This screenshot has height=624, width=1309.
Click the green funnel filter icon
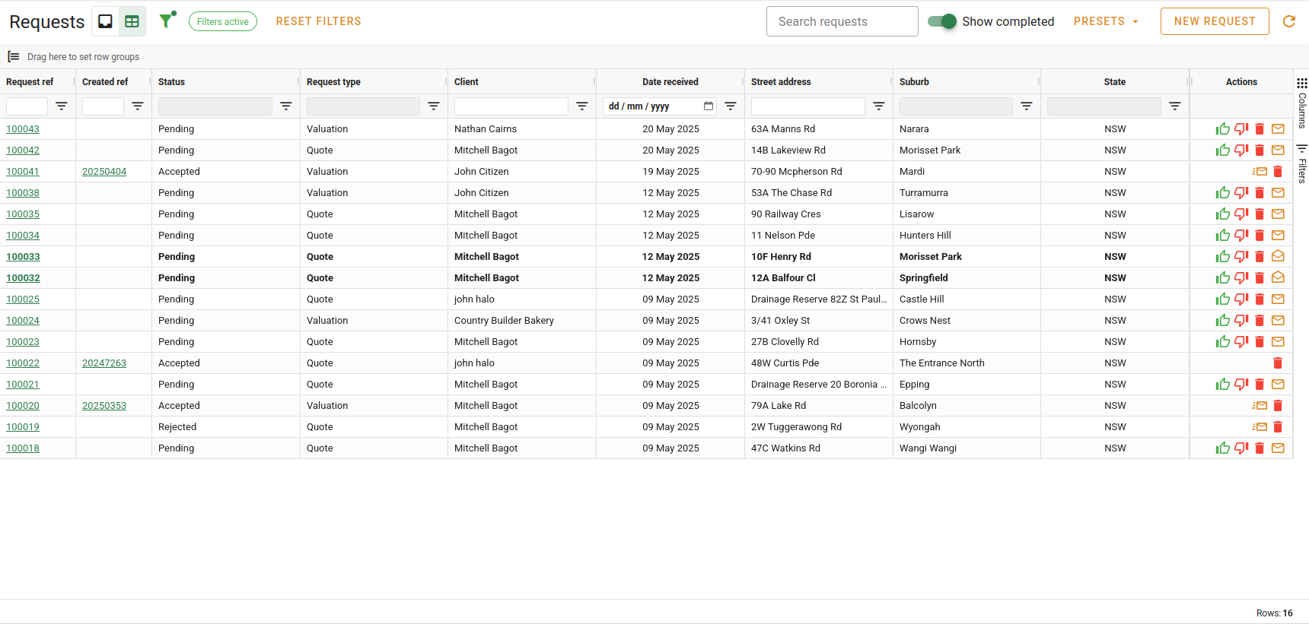pos(167,21)
